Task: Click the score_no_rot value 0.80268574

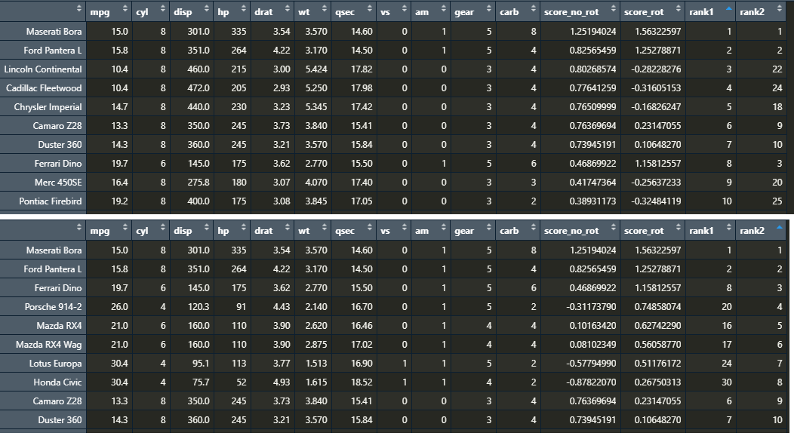Action: coord(593,69)
